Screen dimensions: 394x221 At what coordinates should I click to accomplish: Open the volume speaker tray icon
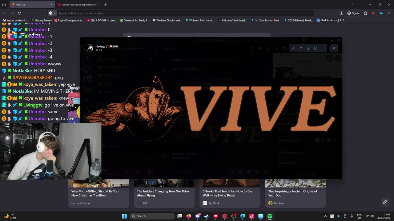tap(372, 216)
